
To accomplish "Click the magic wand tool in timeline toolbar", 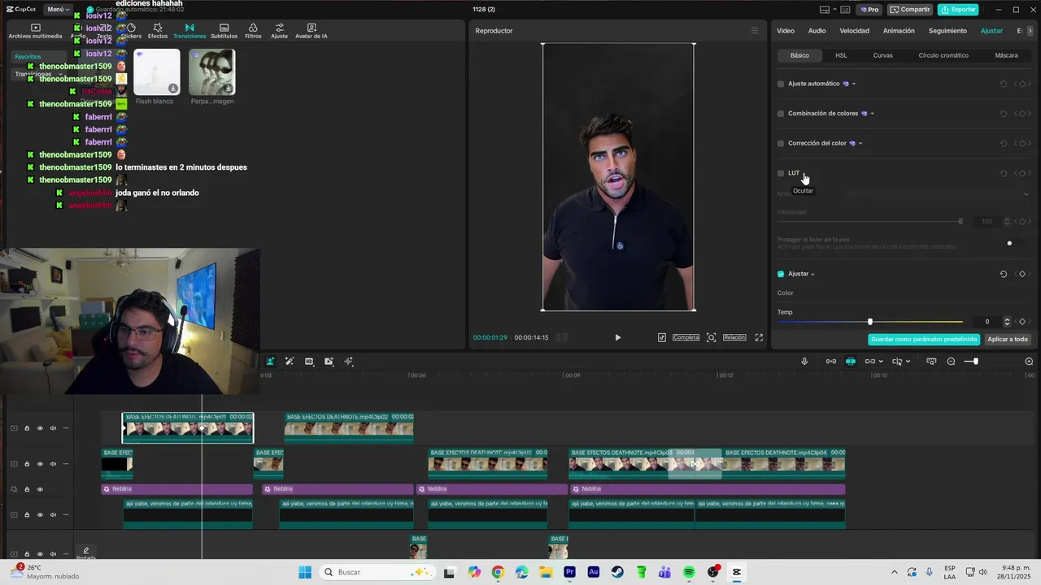I will [x=290, y=362].
